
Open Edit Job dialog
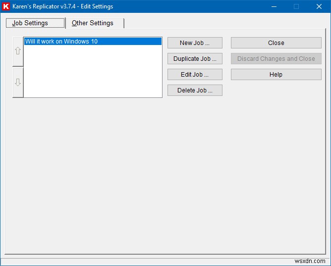(195, 74)
